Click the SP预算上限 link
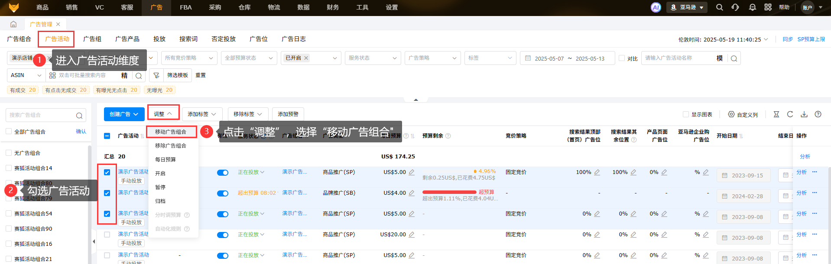 811,39
